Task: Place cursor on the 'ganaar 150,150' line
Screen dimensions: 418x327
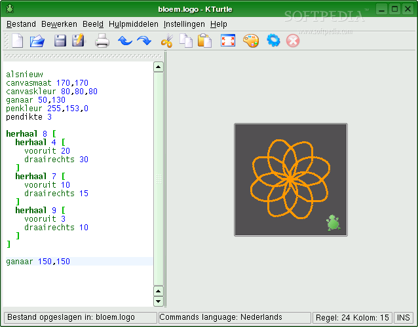Action: [x=38, y=262]
